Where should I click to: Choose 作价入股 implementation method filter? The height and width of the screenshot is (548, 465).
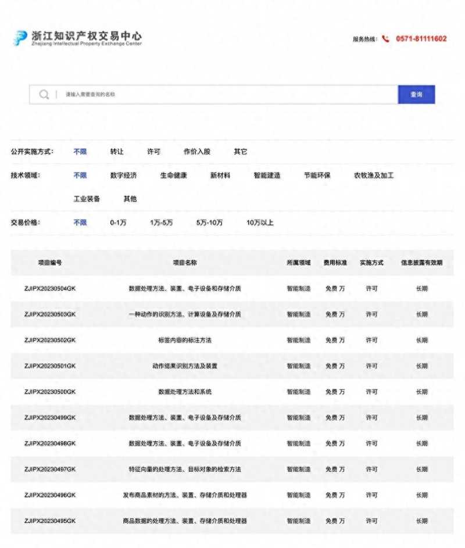[x=197, y=152]
